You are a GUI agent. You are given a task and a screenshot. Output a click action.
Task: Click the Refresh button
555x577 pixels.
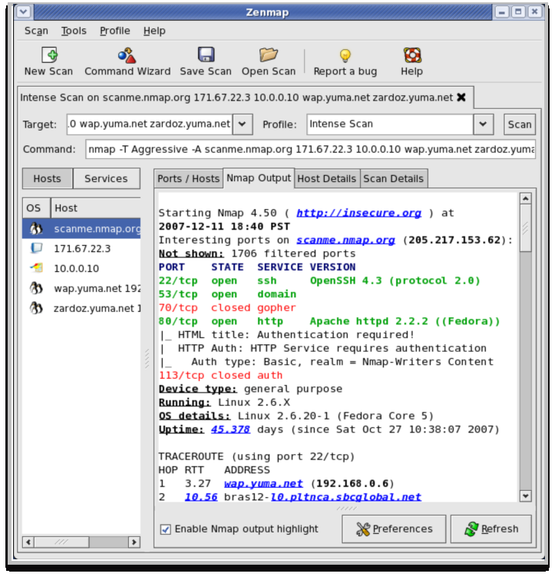(491, 529)
